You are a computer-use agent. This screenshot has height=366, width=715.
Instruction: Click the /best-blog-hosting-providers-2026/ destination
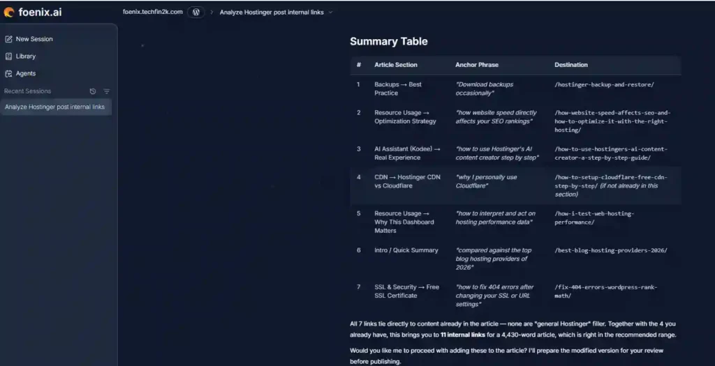point(610,250)
